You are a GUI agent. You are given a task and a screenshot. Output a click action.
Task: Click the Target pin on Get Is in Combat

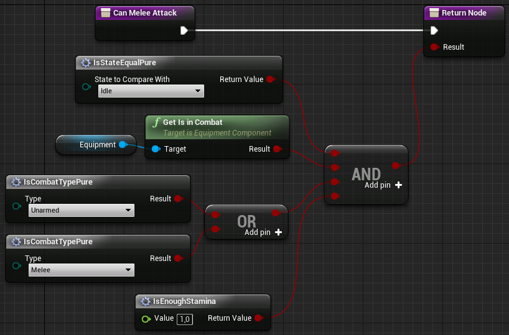point(156,149)
